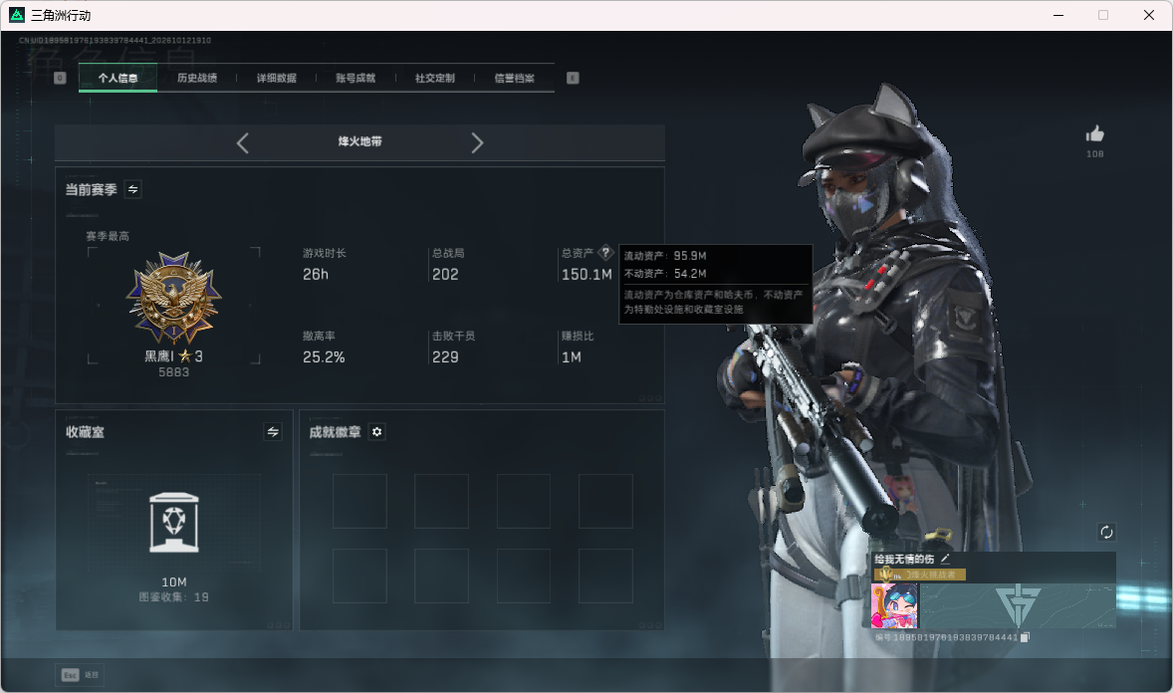Viewport: 1173px width, 693px height.
Task: Click the 总资产 help question icon
Action: point(606,252)
